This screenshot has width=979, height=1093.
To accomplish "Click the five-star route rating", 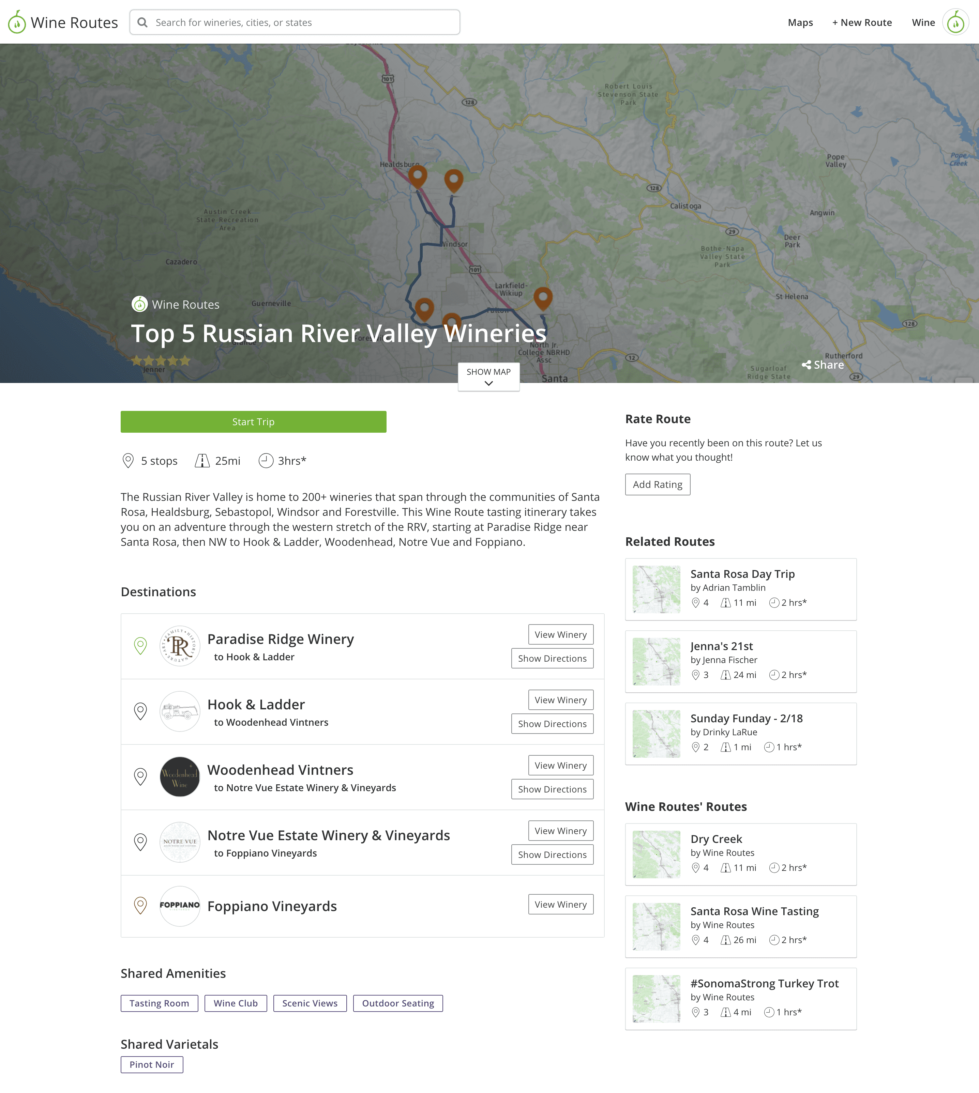I will (161, 361).
